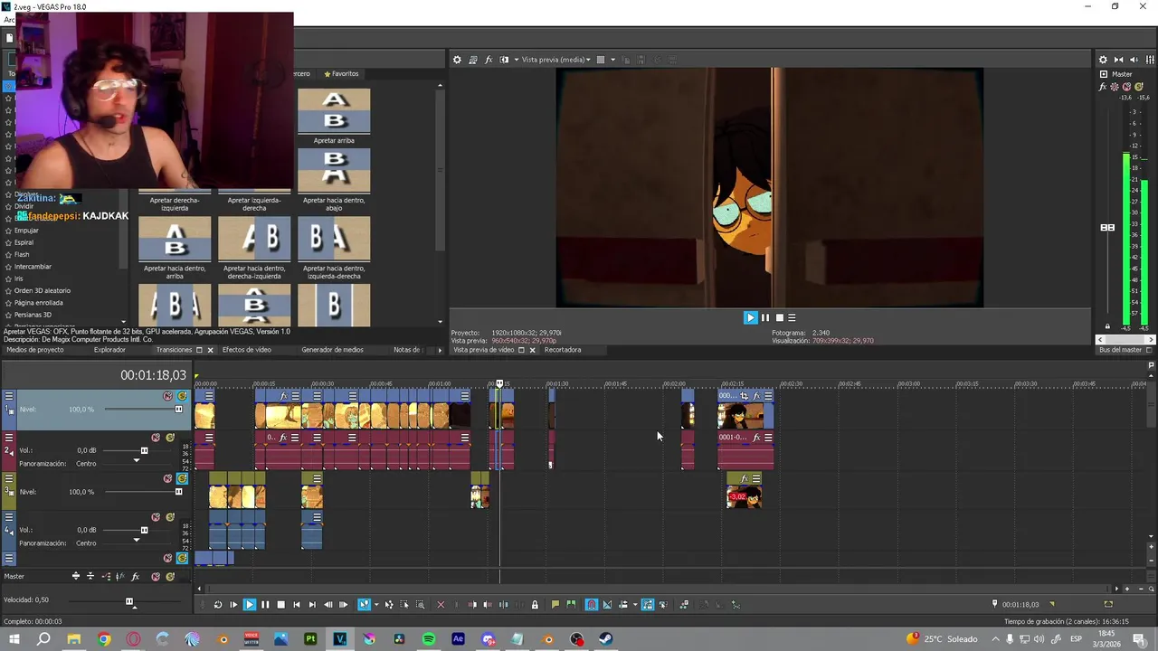Click Stop in timeline transport bar
Screen dimensions: 1158x651
tap(280, 605)
